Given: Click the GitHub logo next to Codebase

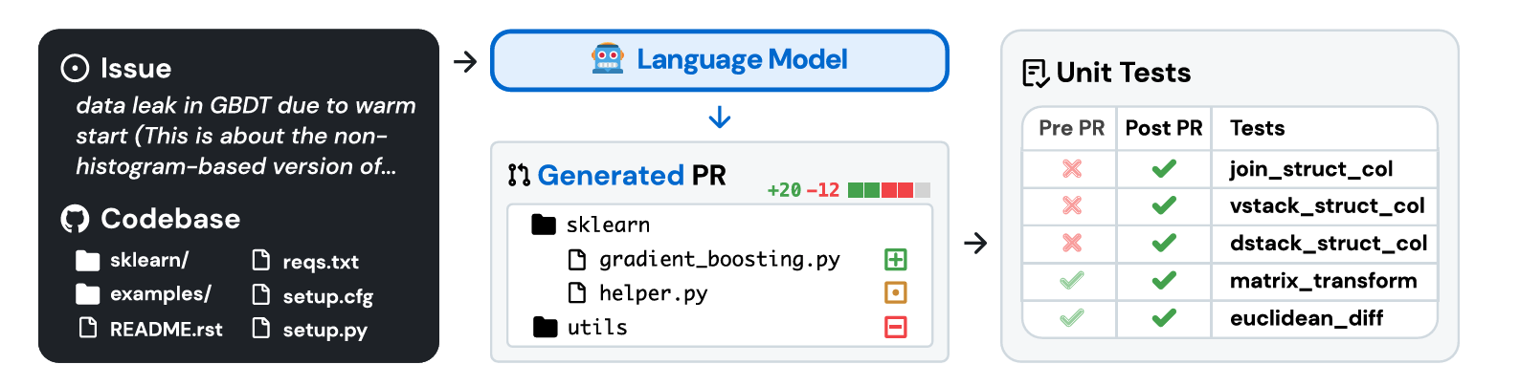Looking at the screenshot, I should coord(75,219).
